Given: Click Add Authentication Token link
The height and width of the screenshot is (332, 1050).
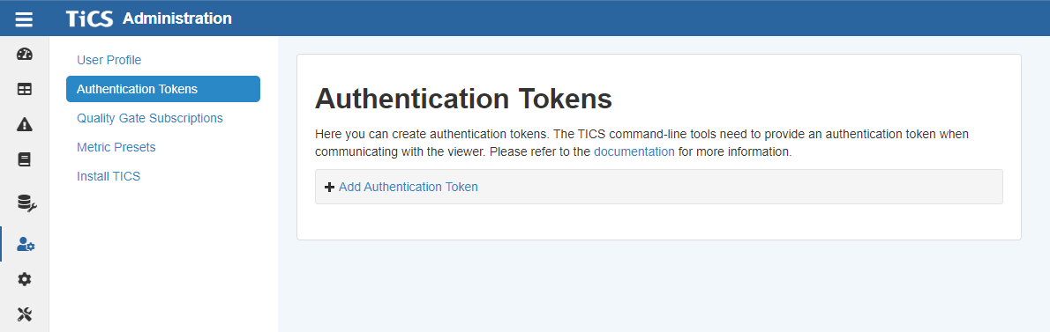Looking at the screenshot, I should (409, 187).
